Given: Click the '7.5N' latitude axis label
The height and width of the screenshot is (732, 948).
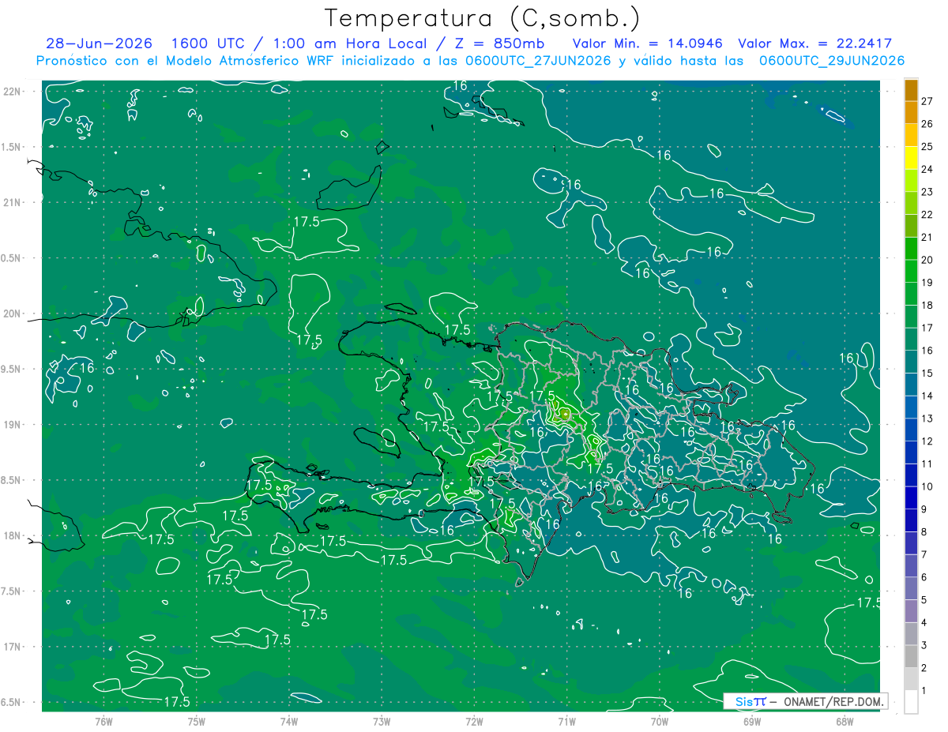Looking at the screenshot, I should coord(12,591).
